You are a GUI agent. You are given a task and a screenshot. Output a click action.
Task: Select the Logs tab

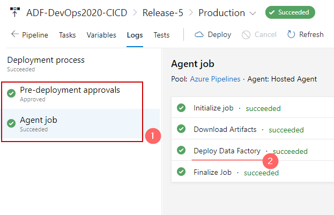coord(135,35)
